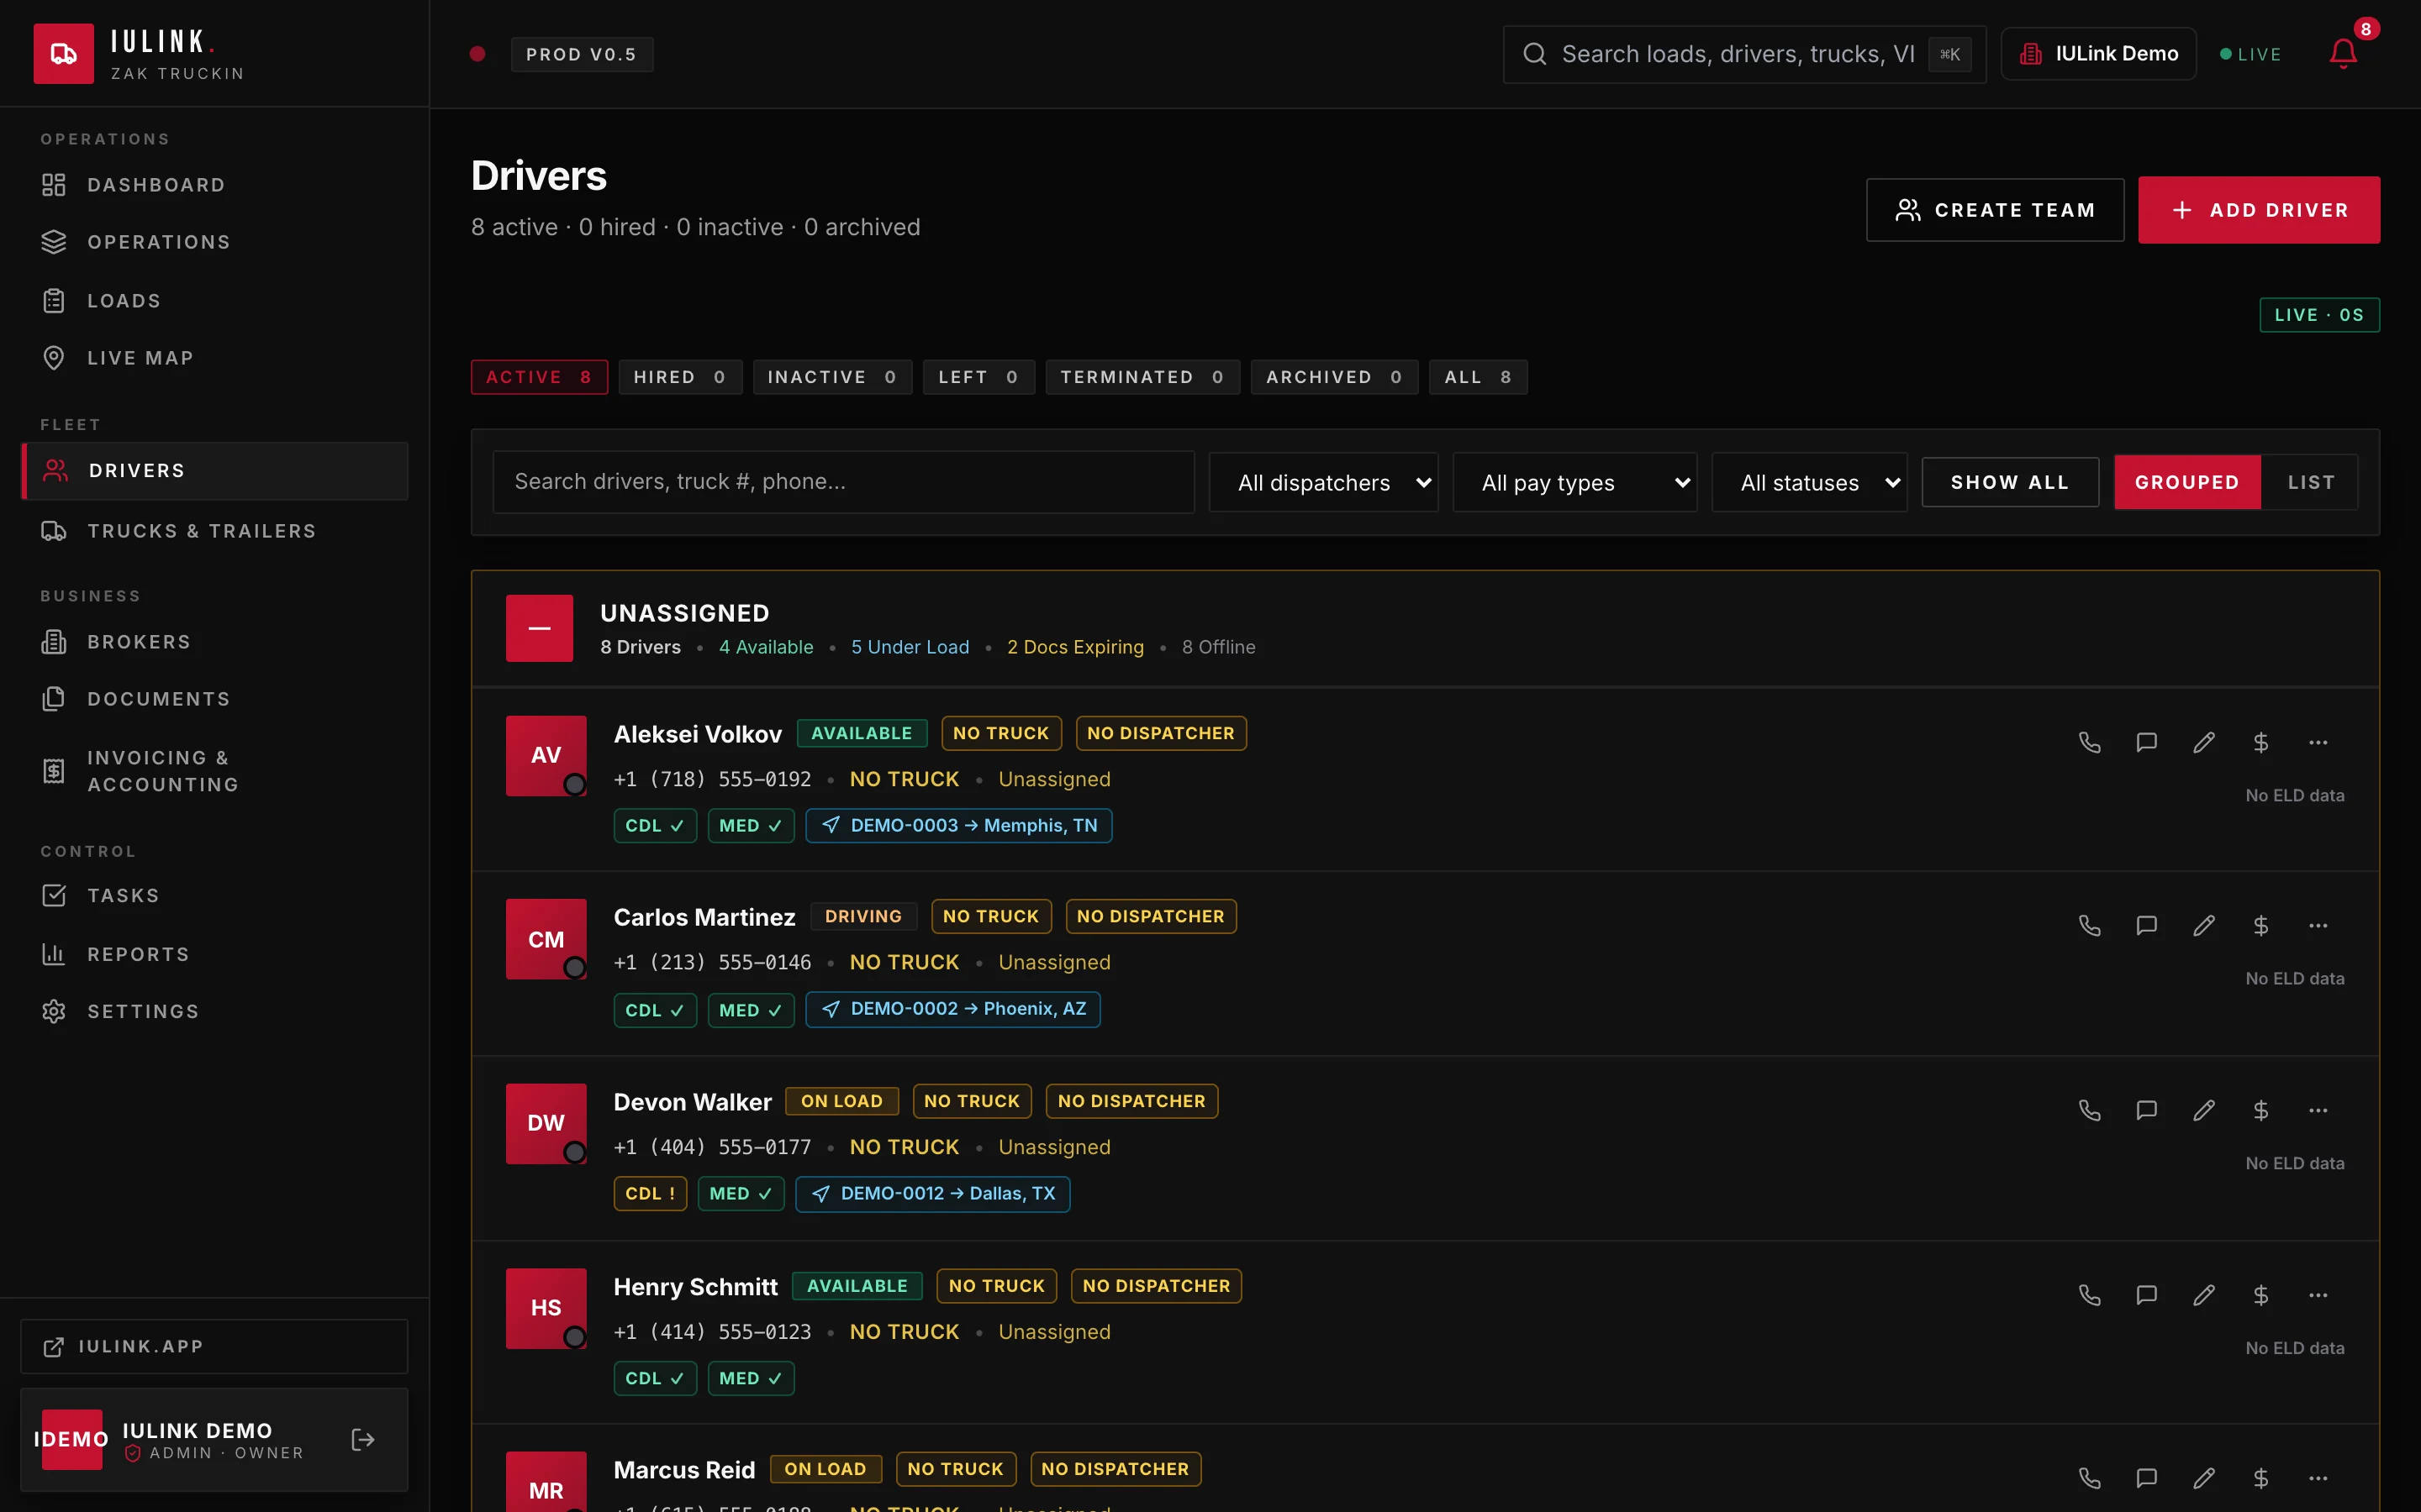This screenshot has height=1512, width=2421.
Task: Open pay dollar icon for Henry Schmitt
Action: (2260, 1295)
